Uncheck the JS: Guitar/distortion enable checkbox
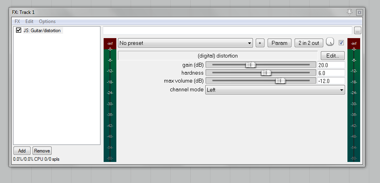Image resolution: width=380 pixels, height=183 pixels. tap(18, 30)
